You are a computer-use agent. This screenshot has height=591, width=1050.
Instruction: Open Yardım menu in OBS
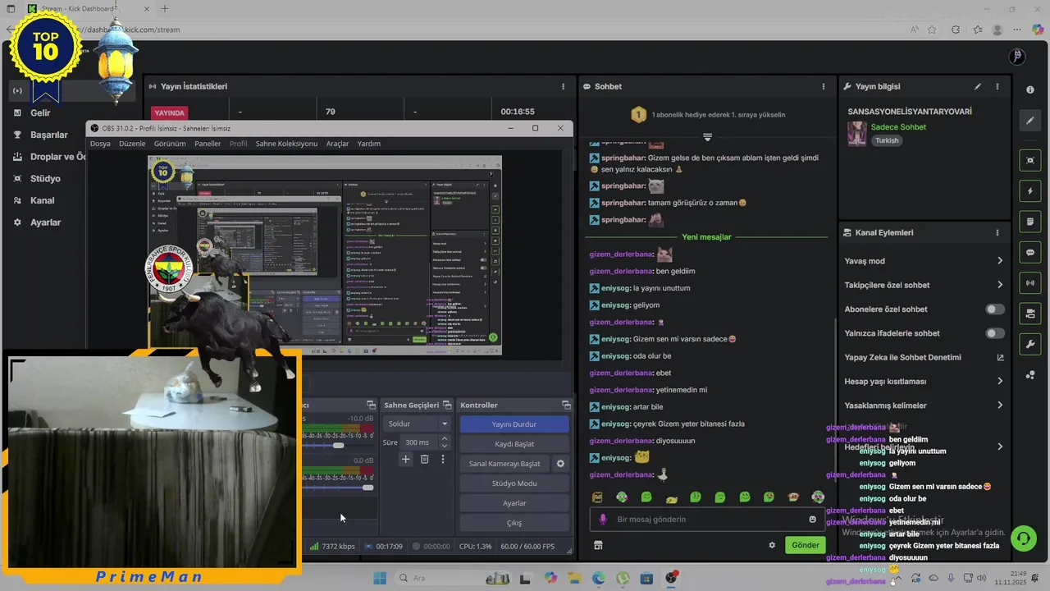(369, 144)
